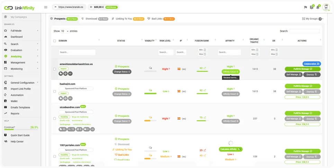Open the user avatar profile menu
334x168 pixels.
[326, 7]
